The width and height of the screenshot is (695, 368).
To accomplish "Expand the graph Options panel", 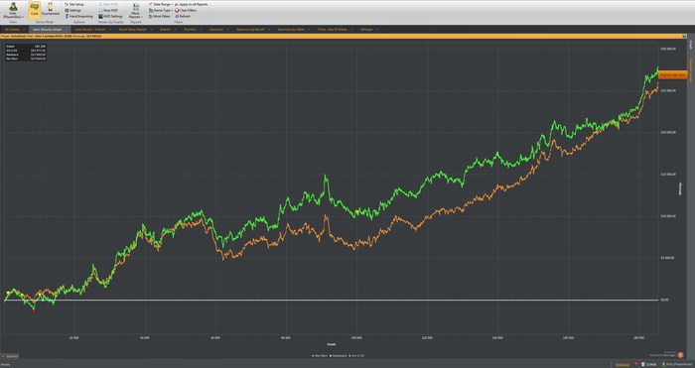I will click(10, 356).
